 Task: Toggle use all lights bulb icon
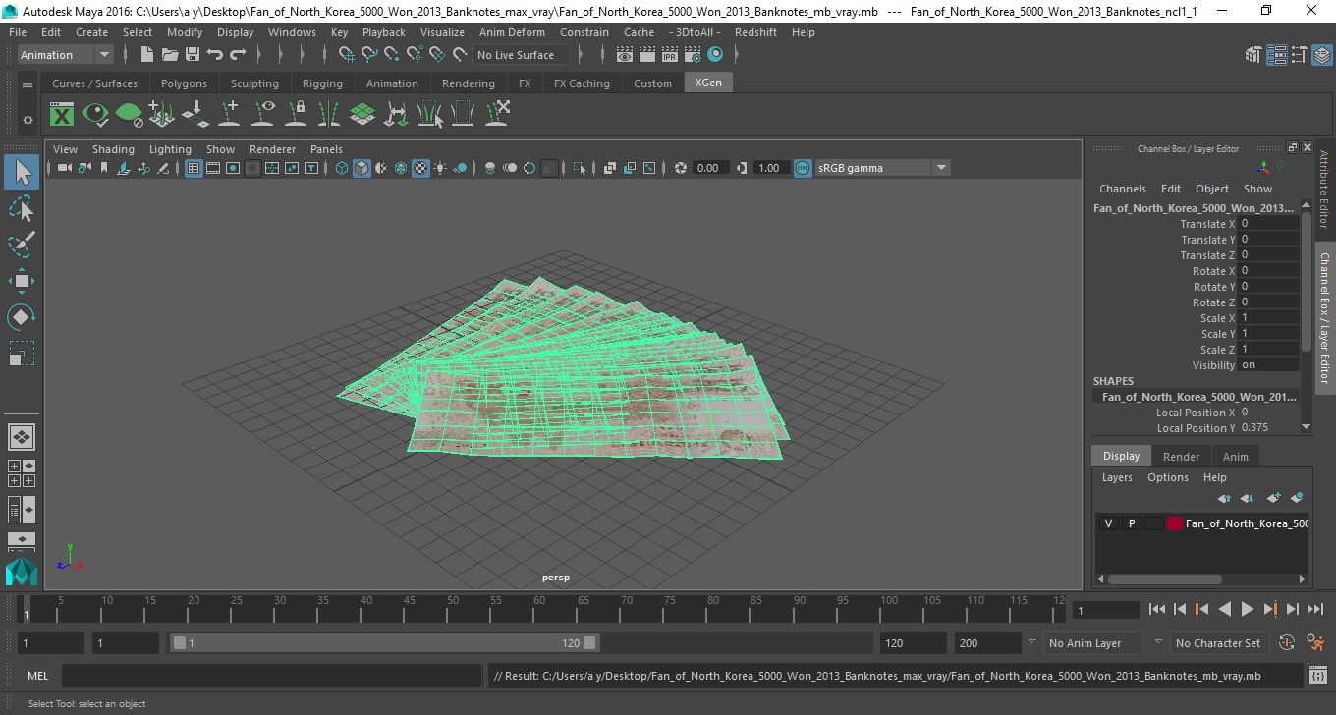tap(440, 168)
